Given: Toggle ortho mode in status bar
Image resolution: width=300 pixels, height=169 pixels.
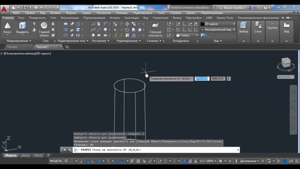Looking at the screenshot, I should tap(93, 161).
